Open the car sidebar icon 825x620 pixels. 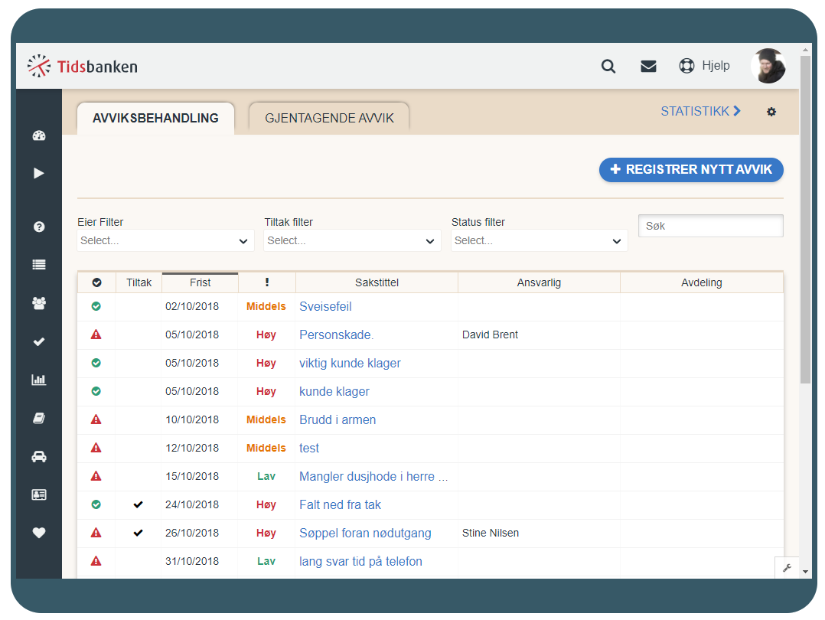39,456
